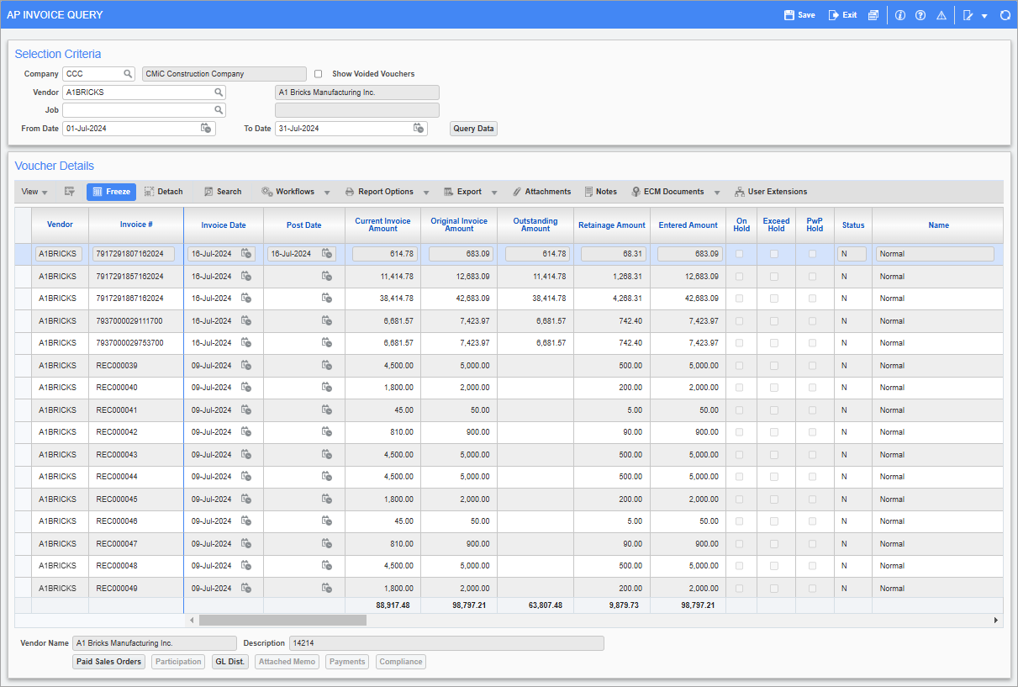Click the refresh icon in the title bar
This screenshot has height=687, width=1018.
click(1005, 14)
